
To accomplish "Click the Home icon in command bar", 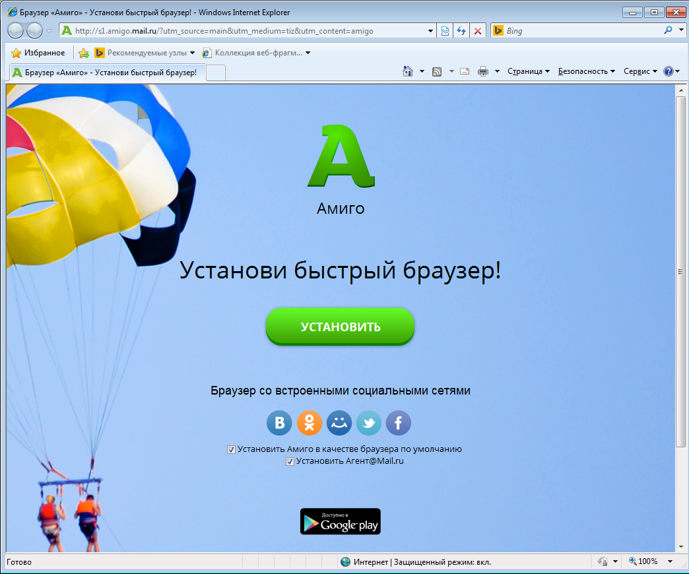I will coord(408,71).
